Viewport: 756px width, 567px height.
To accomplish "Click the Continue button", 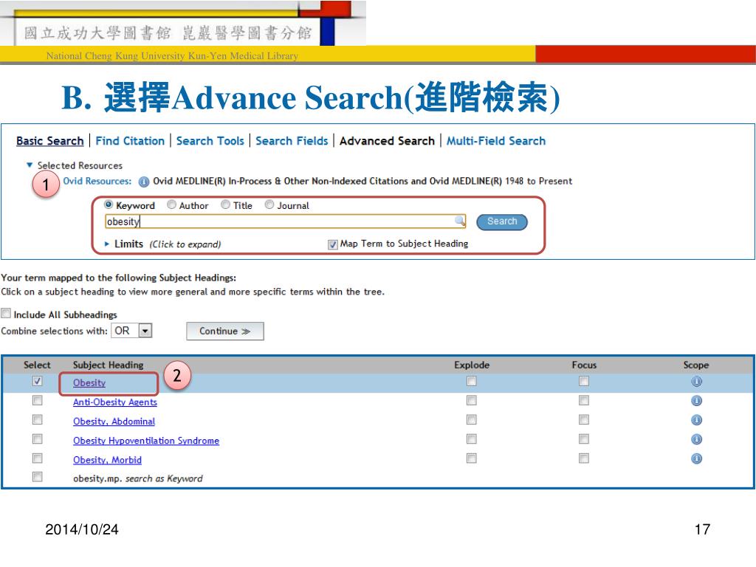I will click(225, 331).
